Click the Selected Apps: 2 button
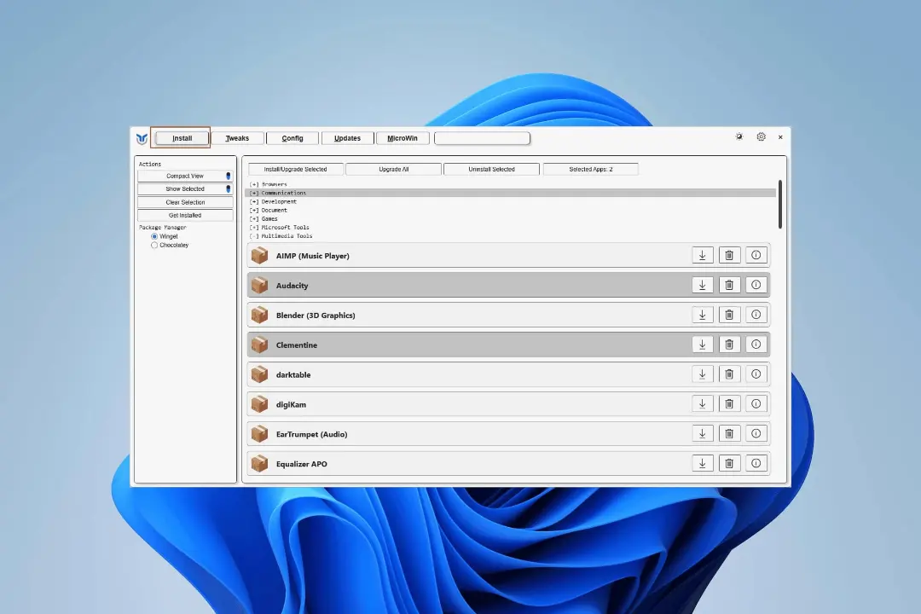 pyautogui.click(x=591, y=169)
